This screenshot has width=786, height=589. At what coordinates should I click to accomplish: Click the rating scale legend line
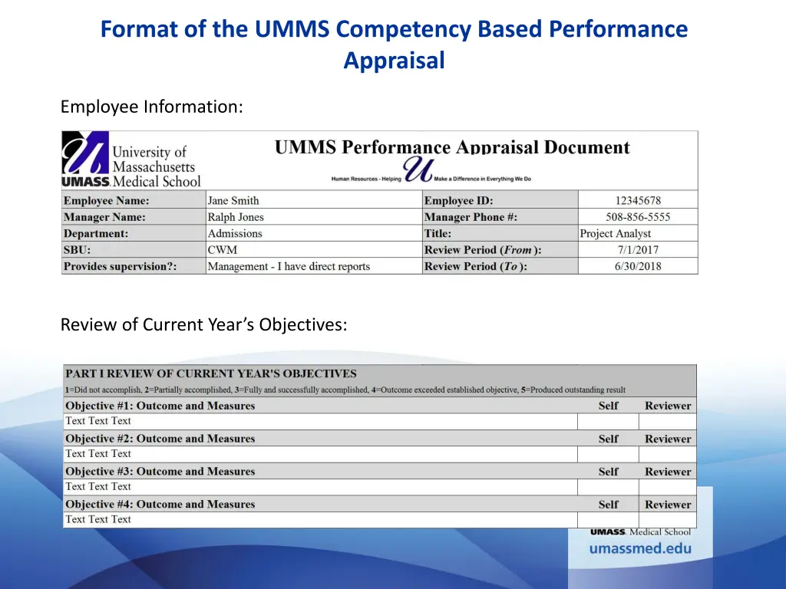pos(345,390)
